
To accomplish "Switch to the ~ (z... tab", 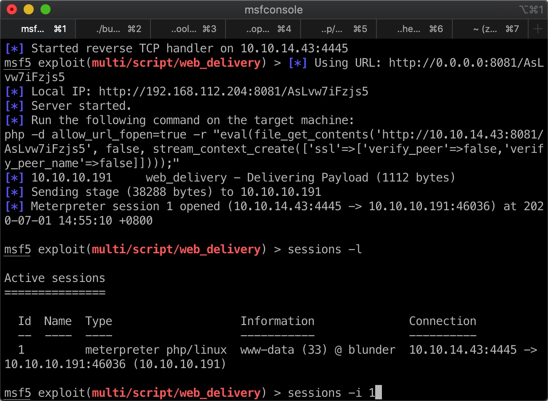I will pyautogui.click(x=490, y=29).
